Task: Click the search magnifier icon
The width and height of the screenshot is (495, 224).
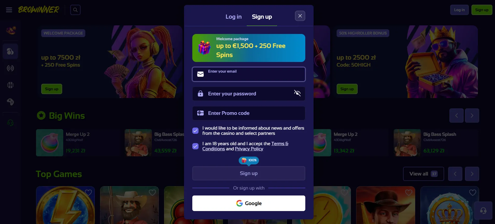Action: (x=75, y=10)
